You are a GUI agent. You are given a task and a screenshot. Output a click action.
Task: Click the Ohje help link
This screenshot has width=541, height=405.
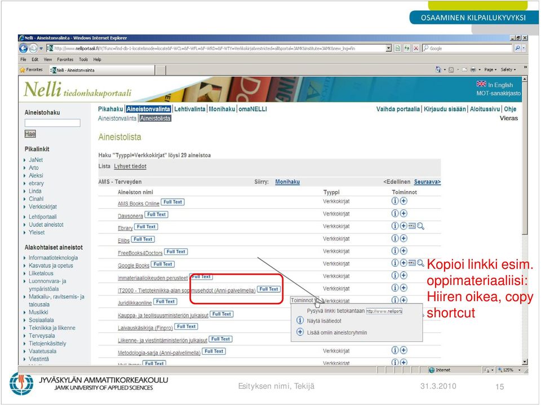[510, 109]
